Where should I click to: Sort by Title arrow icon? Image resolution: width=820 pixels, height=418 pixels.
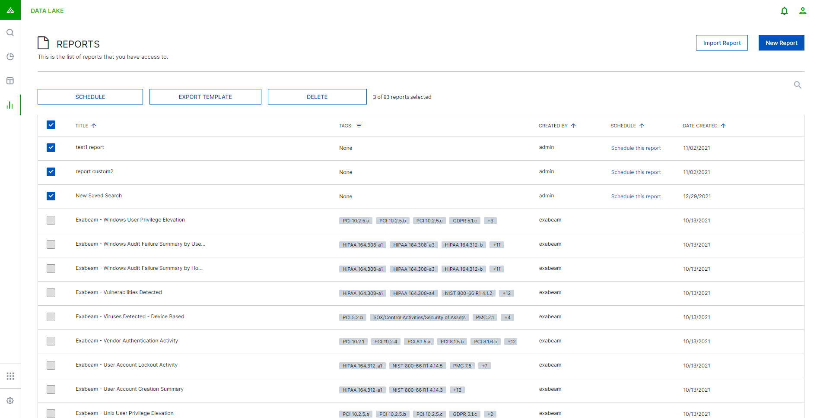point(94,126)
